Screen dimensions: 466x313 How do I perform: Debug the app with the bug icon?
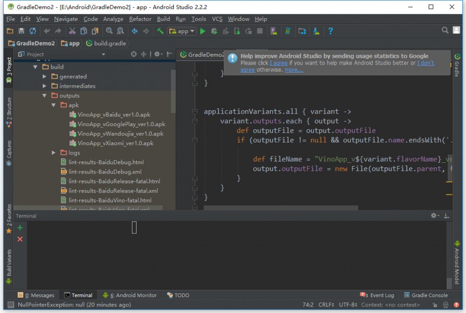(214, 31)
